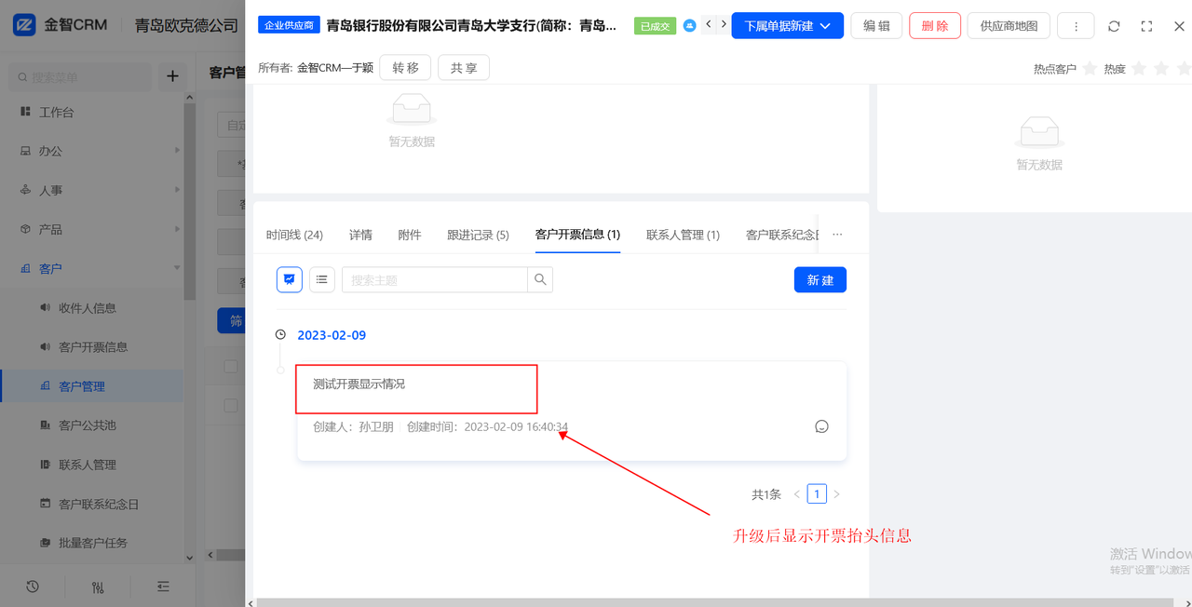Click the blue 新建 button
Screen dimensions: 1192x607
click(x=820, y=279)
